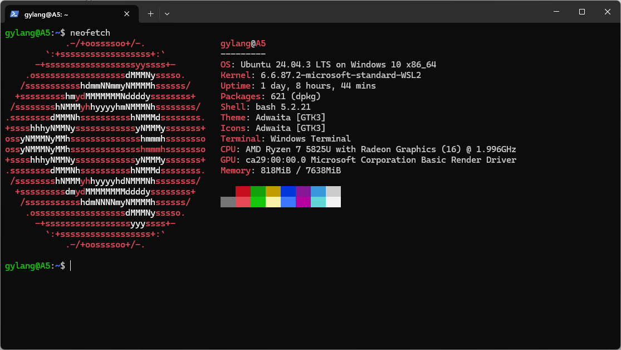Close the Windows Terminal window
This screenshot has width=621, height=350.
(607, 12)
